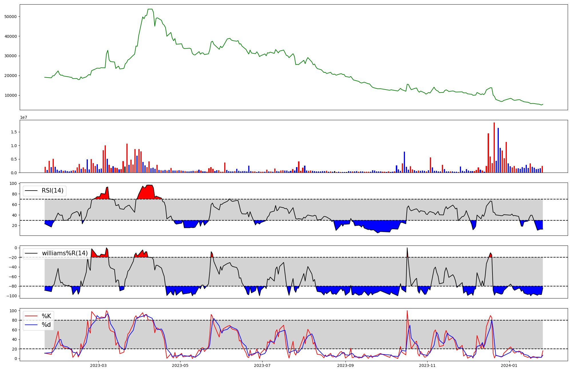The image size is (572, 372).
Task: Click the 2024-01 x-axis date label
Action: [509, 365]
